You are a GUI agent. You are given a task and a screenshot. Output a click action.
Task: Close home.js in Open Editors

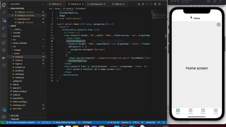click(x=13, y=16)
